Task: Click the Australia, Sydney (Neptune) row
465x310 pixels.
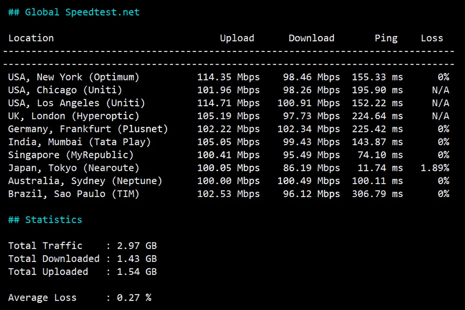Action: click(x=85, y=181)
